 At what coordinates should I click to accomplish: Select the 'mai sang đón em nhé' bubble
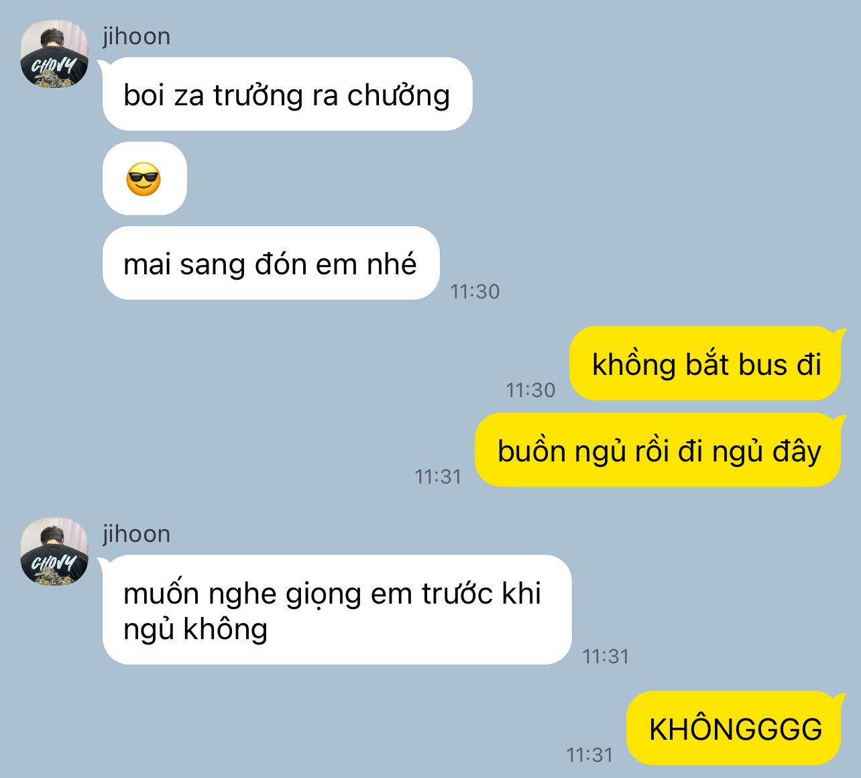point(270,263)
